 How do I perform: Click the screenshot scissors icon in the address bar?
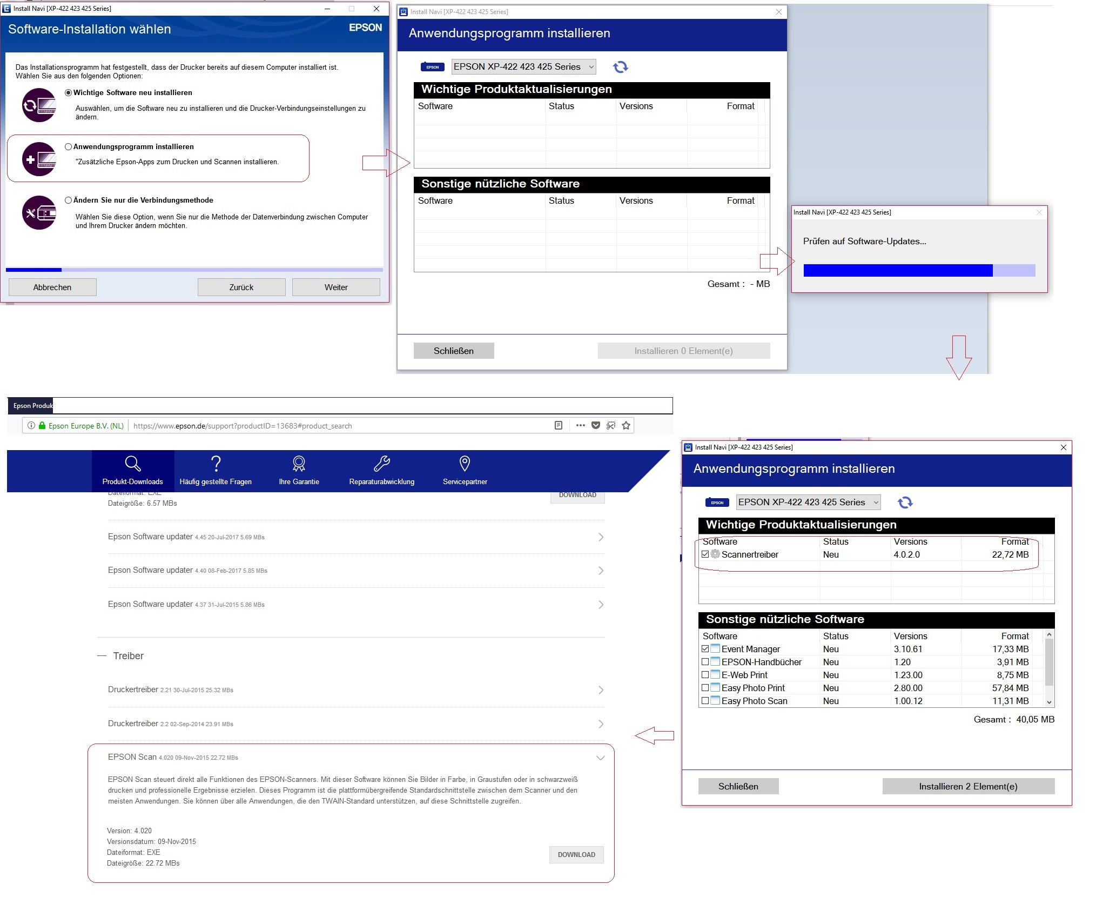tap(611, 426)
